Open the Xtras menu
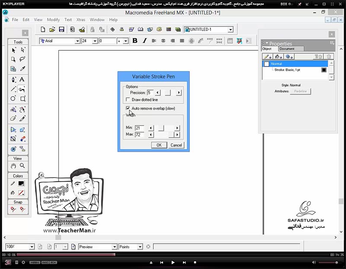 (81, 19)
